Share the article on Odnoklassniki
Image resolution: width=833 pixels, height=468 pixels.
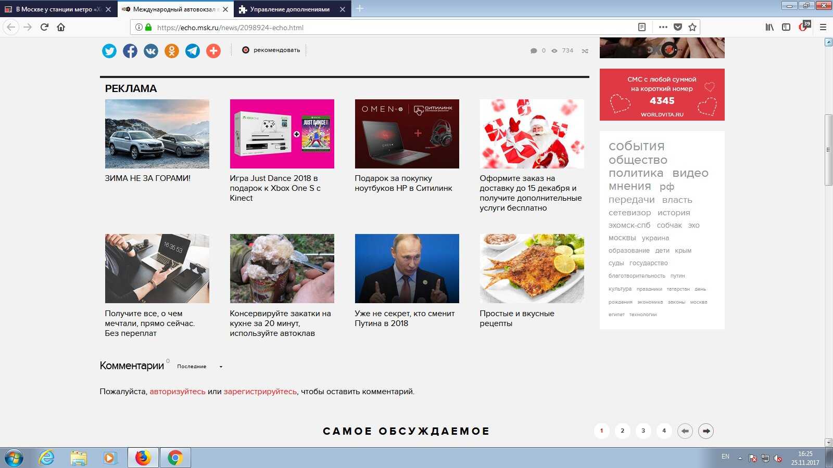172,50
